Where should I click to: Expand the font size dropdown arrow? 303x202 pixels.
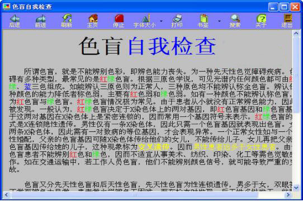coord(162,21)
